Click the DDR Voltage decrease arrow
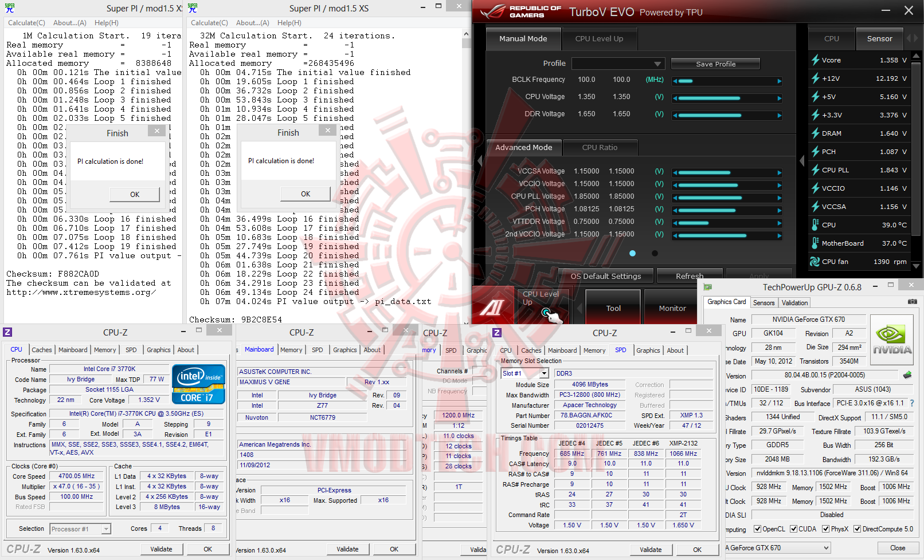This screenshot has width=924, height=560. point(676,116)
